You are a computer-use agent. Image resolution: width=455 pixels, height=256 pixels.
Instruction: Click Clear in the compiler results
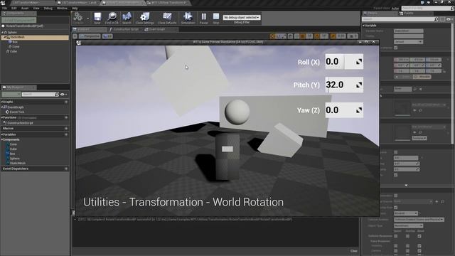tap(354, 251)
